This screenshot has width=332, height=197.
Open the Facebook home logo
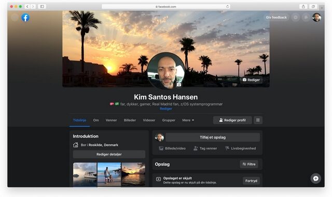coord(25,18)
